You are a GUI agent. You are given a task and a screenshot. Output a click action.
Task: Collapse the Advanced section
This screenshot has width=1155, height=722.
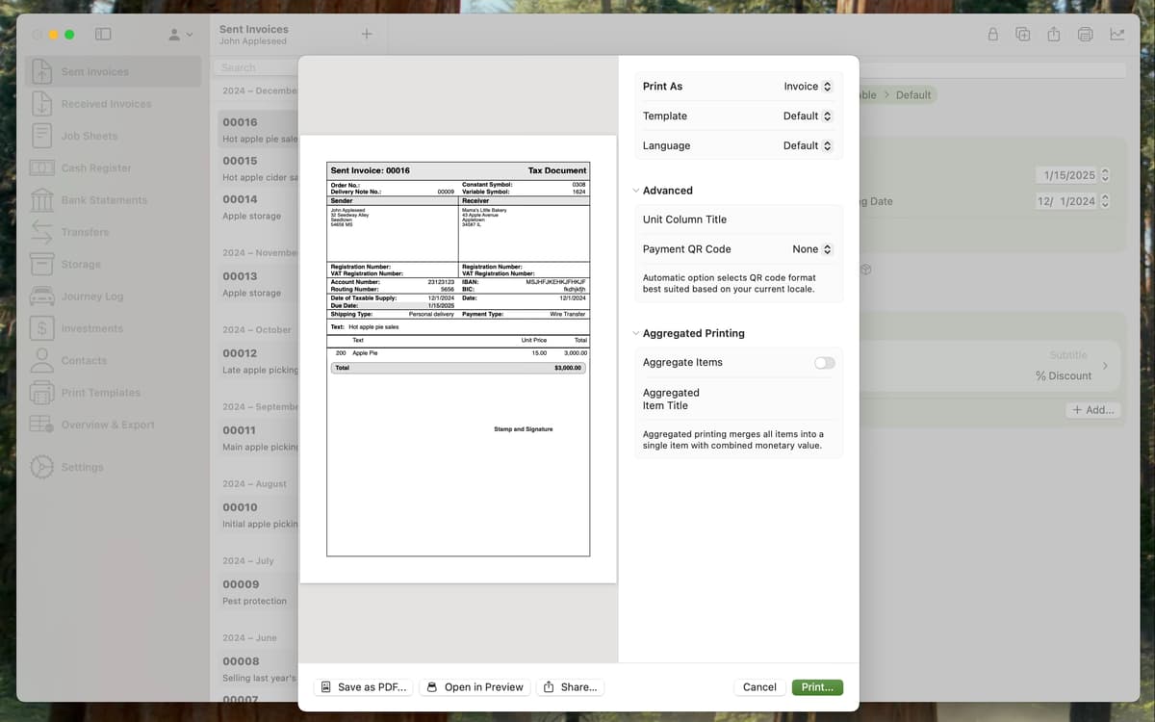pyautogui.click(x=636, y=191)
